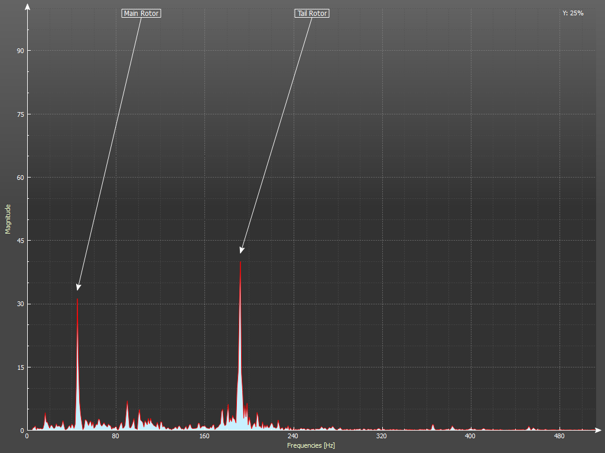Select the Magnitude Y-axis title
The height and width of the screenshot is (453, 605).
click(x=8, y=219)
